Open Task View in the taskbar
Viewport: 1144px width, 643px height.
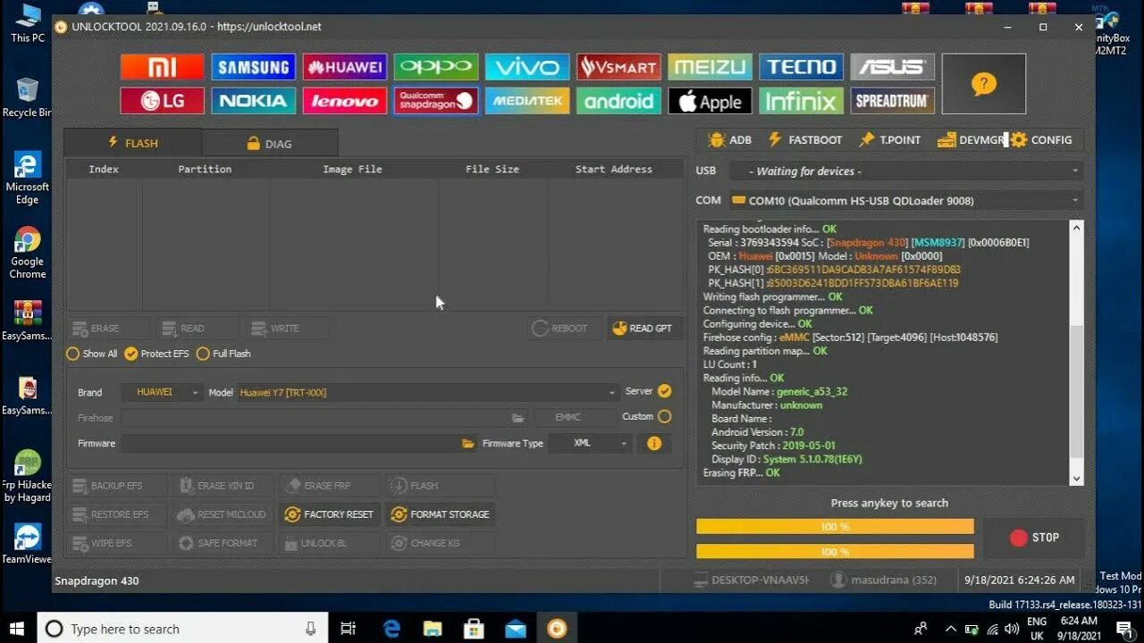click(349, 629)
